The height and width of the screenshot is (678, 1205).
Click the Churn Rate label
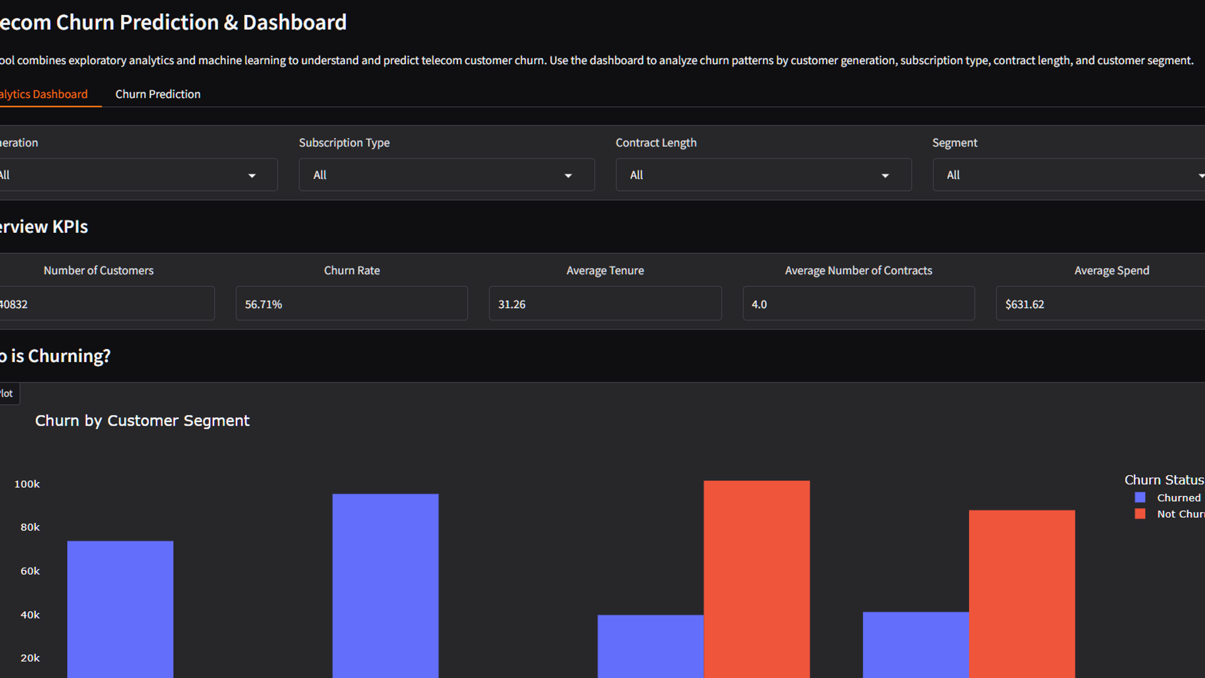coord(351,271)
